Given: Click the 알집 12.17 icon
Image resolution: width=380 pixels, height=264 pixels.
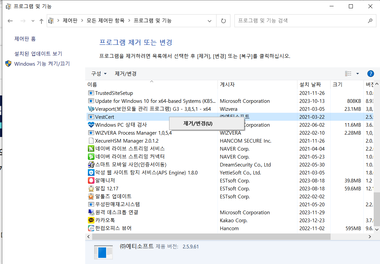Looking at the screenshot, I should click(91, 189).
